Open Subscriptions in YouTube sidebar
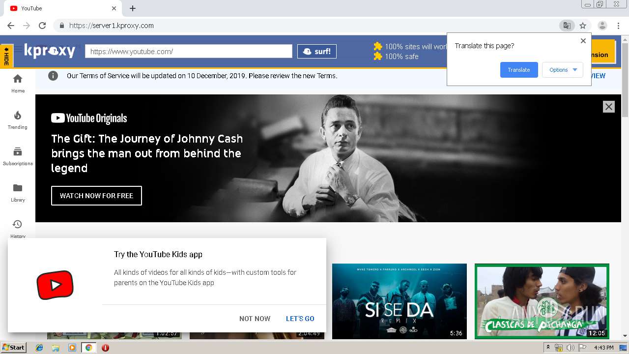 click(x=18, y=156)
